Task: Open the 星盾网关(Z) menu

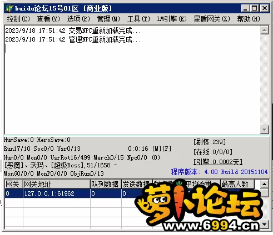Action: (212, 19)
